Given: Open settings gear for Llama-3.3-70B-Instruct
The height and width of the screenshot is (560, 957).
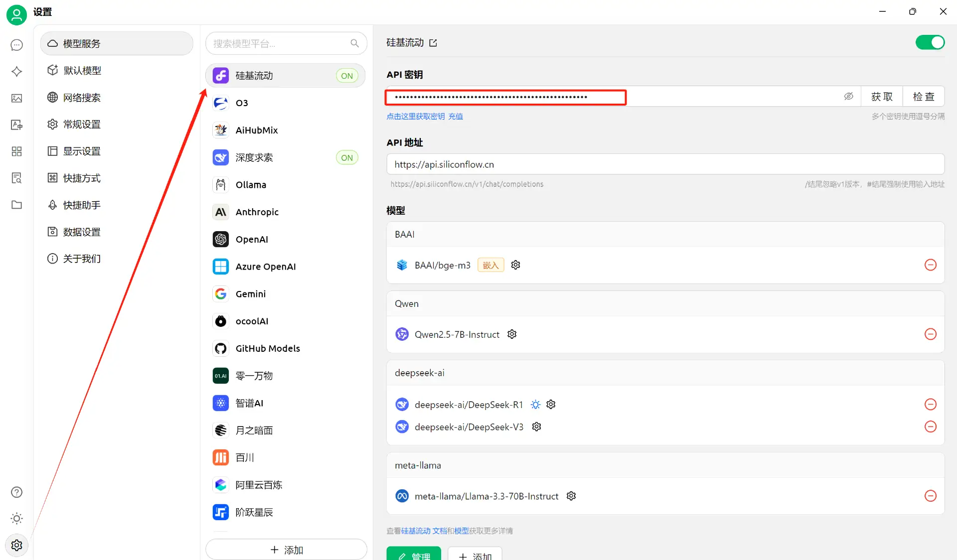Looking at the screenshot, I should (572, 496).
